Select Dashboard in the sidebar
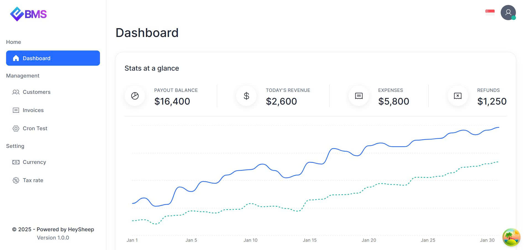The height and width of the screenshot is (250, 525). coord(53,58)
